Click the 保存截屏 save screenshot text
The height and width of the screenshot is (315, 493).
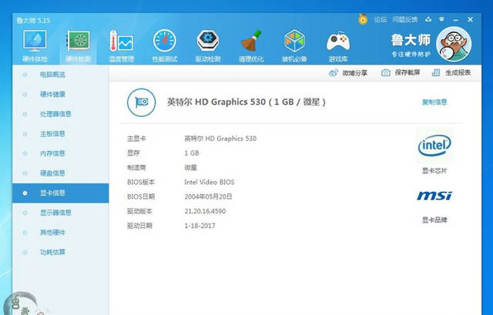[407, 72]
